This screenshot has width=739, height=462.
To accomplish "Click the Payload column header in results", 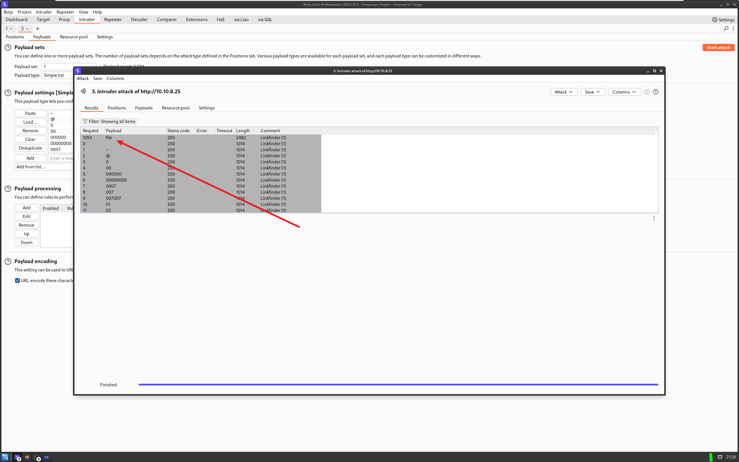I will click(135, 131).
